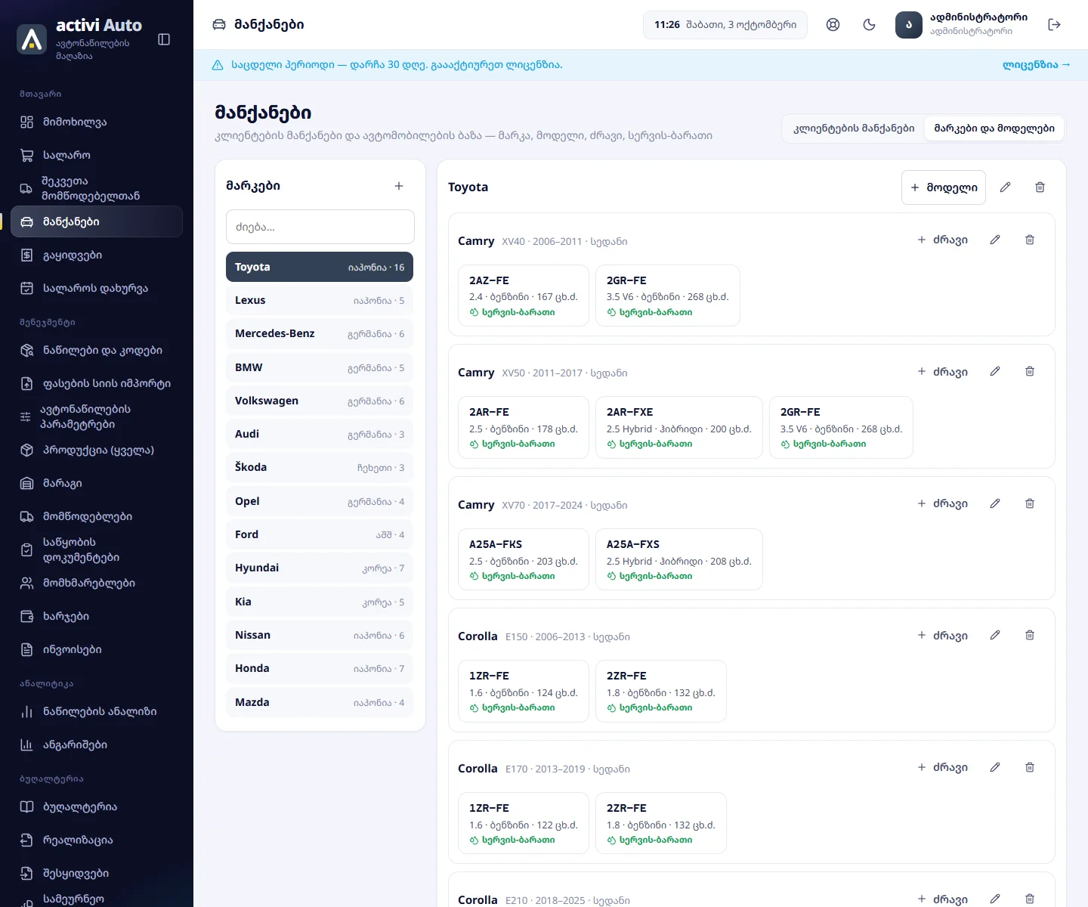The image size is (1088, 907).
Task: Delete the Corolla E150 model
Action: [x=1030, y=635]
